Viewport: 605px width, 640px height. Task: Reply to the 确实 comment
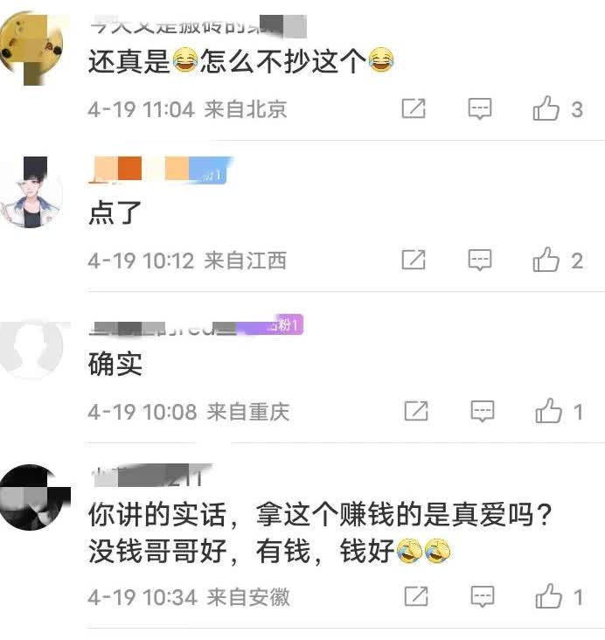[482, 411]
